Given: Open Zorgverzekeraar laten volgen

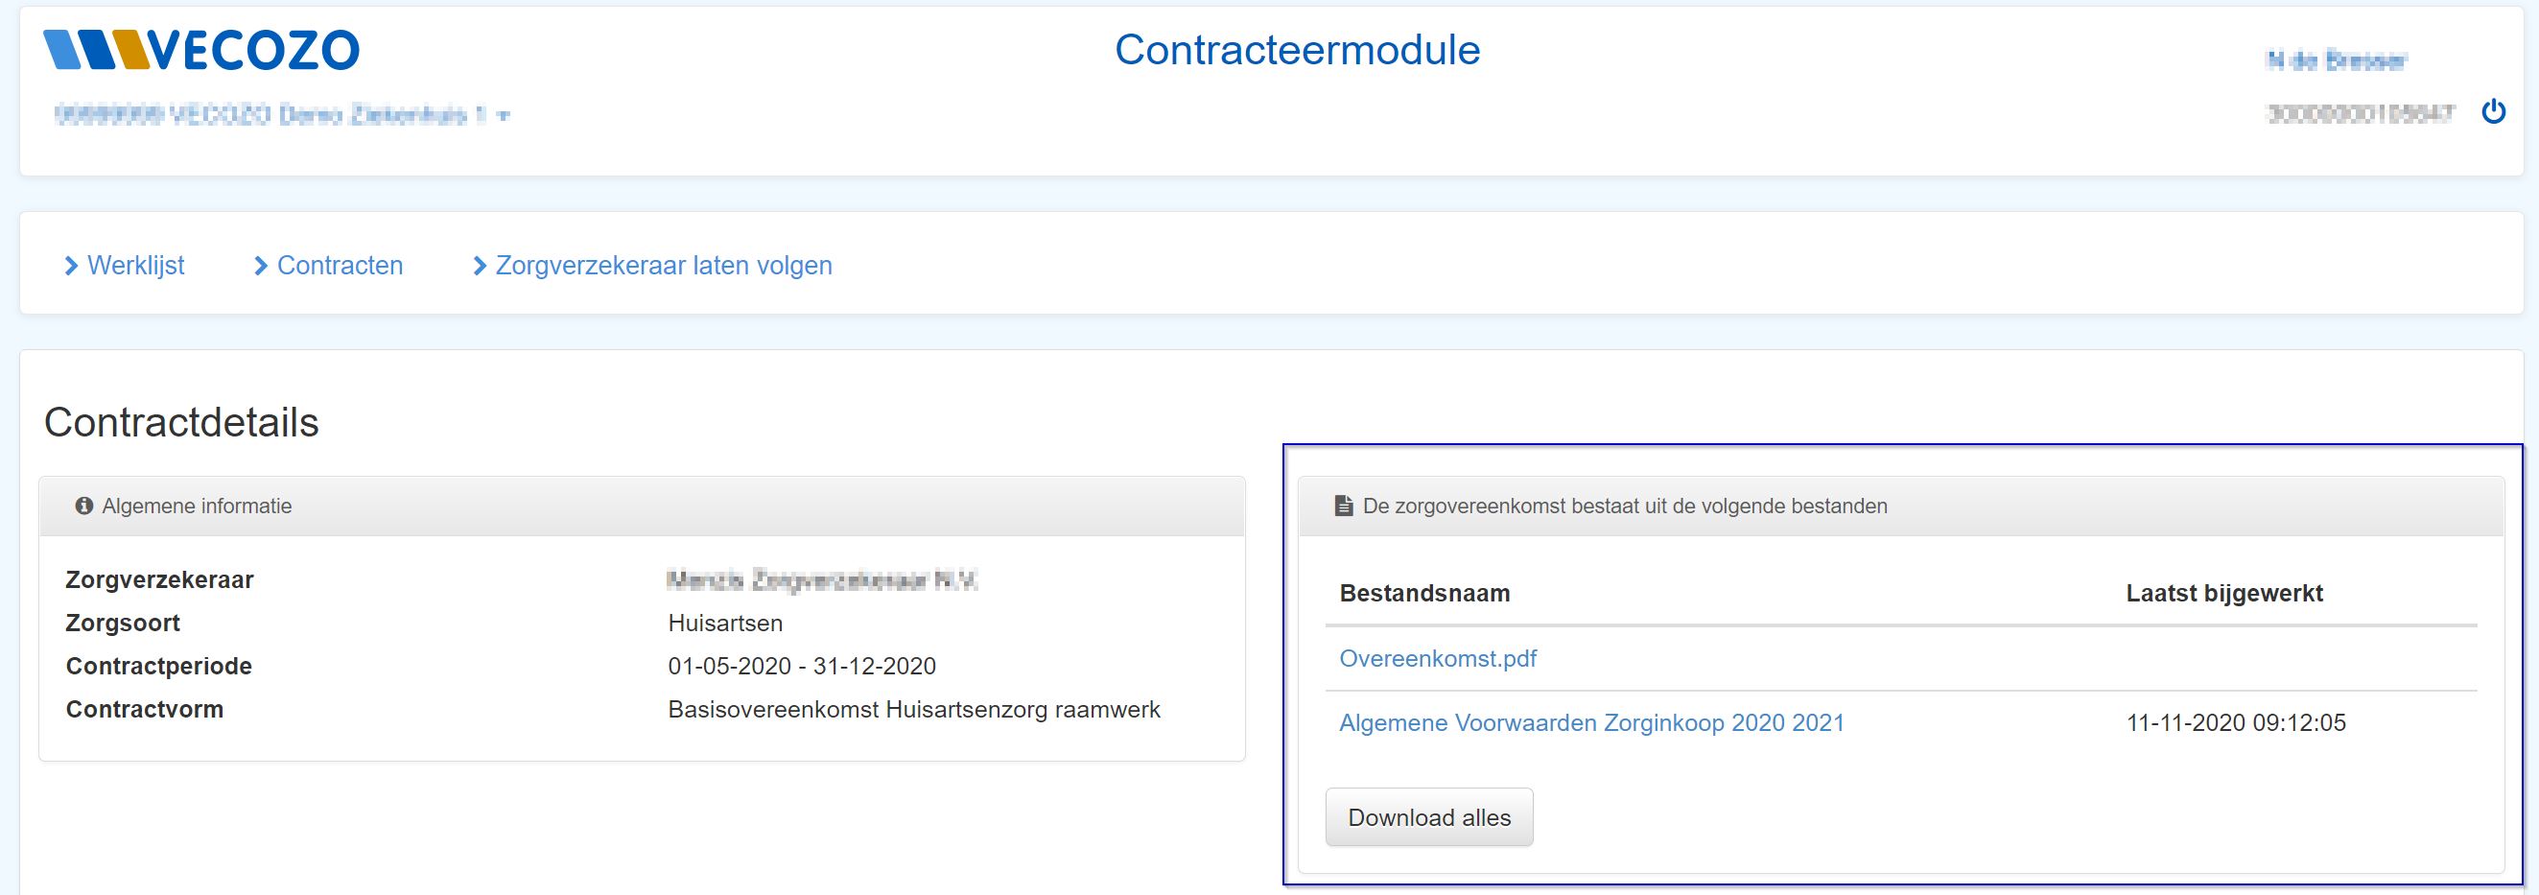Looking at the screenshot, I should click(x=652, y=265).
